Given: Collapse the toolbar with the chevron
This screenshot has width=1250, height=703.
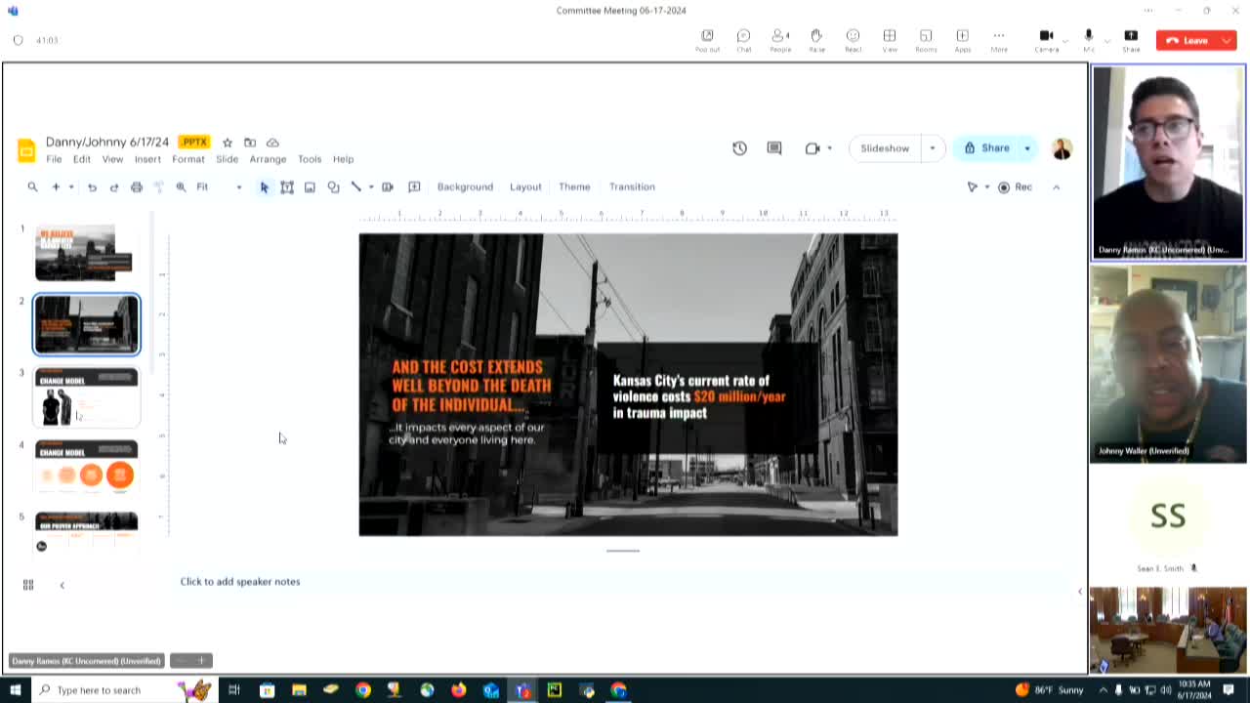Looking at the screenshot, I should click(1056, 186).
